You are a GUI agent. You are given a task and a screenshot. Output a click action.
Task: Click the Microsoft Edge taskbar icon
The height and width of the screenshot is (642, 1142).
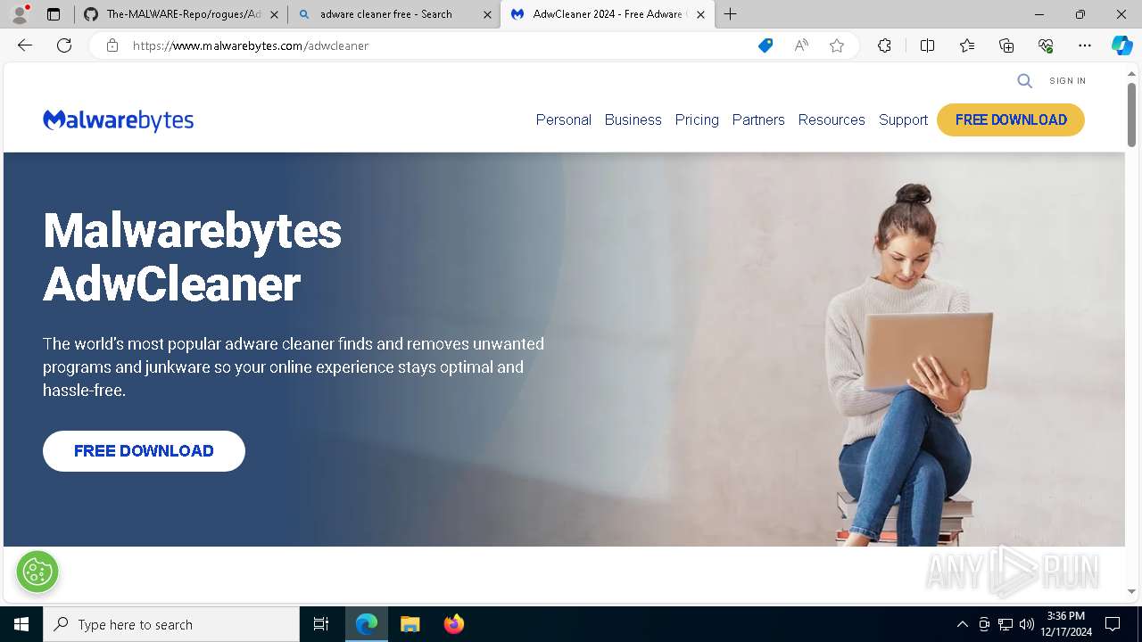pos(367,624)
